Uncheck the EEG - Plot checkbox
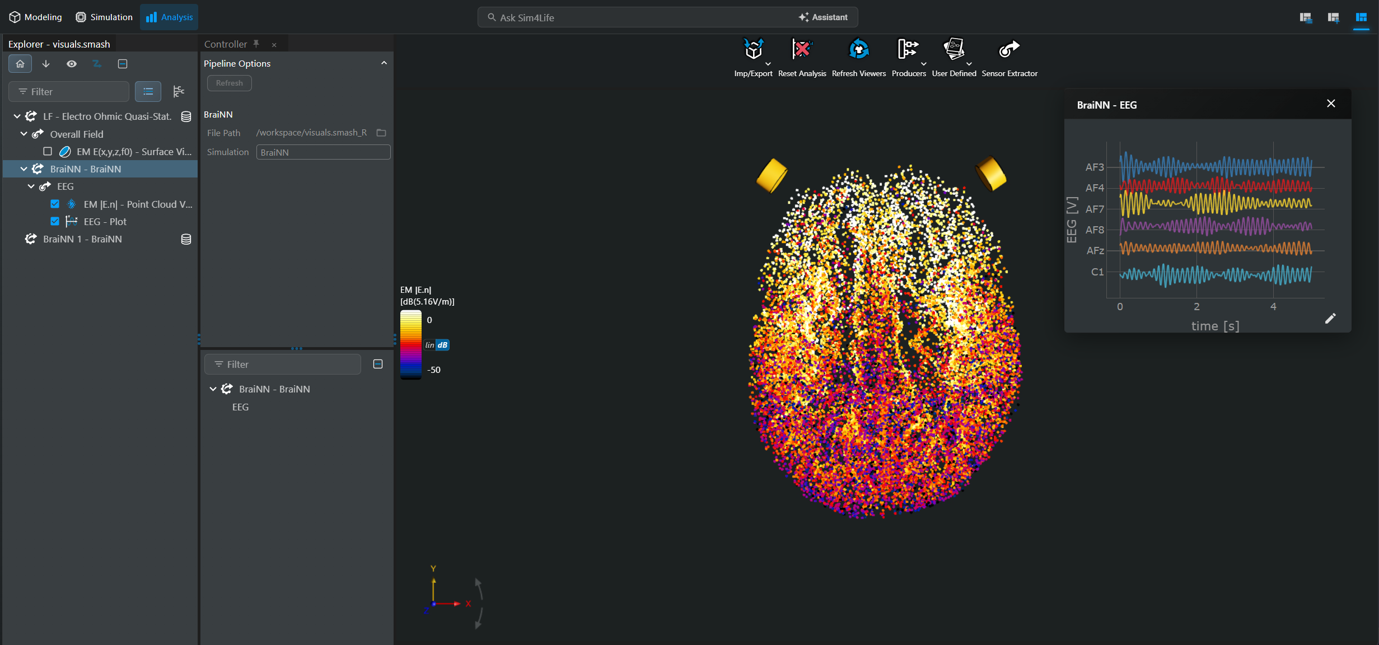The image size is (1379, 645). pyautogui.click(x=55, y=221)
